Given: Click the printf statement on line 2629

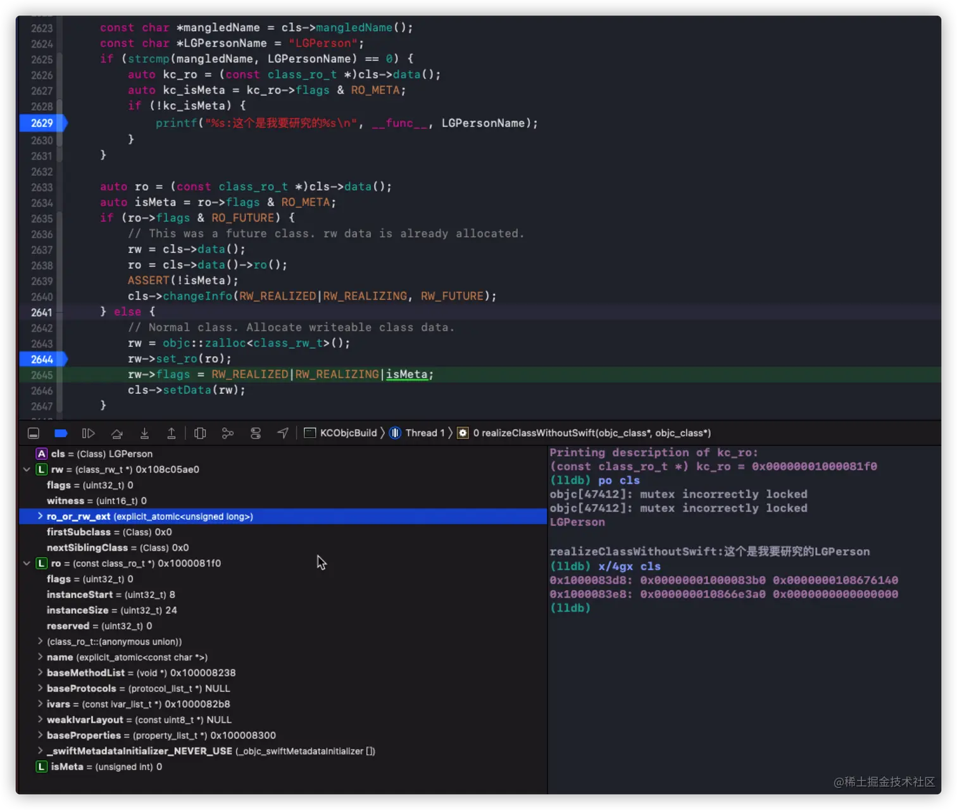Looking at the screenshot, I should [347, 123].
